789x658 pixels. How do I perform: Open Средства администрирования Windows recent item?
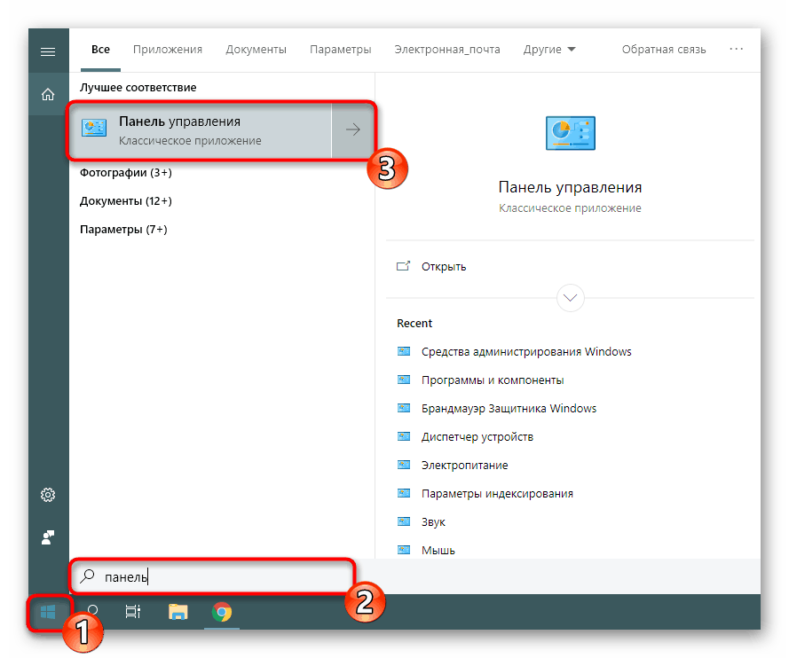[526, 351]
